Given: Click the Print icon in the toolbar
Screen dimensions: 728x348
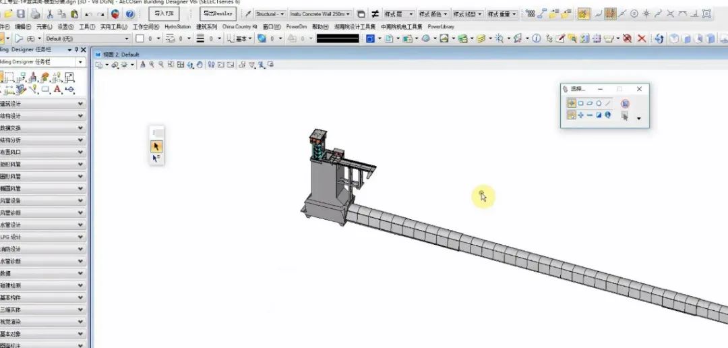Looking at the screenshot, I should (35, 13).
